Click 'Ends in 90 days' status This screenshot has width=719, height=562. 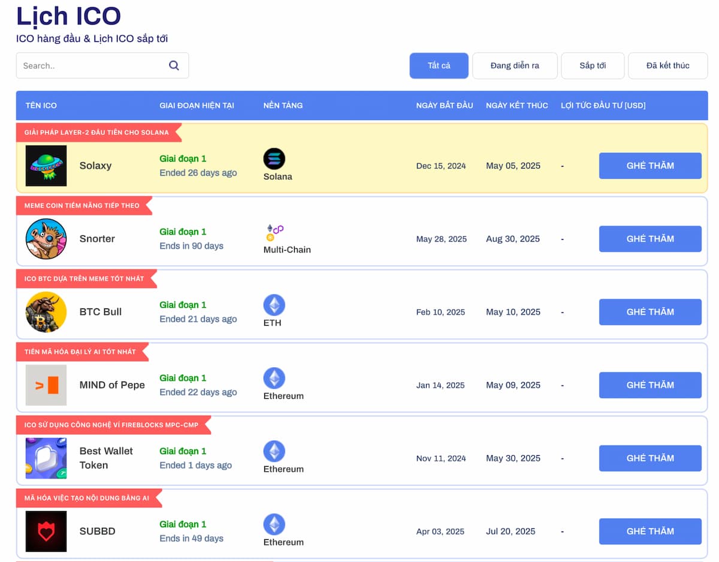pyautogui.click(x=192, y=246)
